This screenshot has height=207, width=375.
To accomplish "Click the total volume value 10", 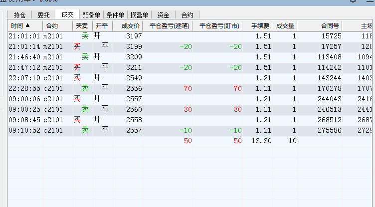I will coord(293,141).
